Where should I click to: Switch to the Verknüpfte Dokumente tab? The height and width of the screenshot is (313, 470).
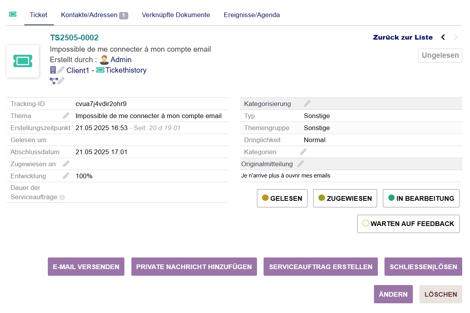point(176,15)
